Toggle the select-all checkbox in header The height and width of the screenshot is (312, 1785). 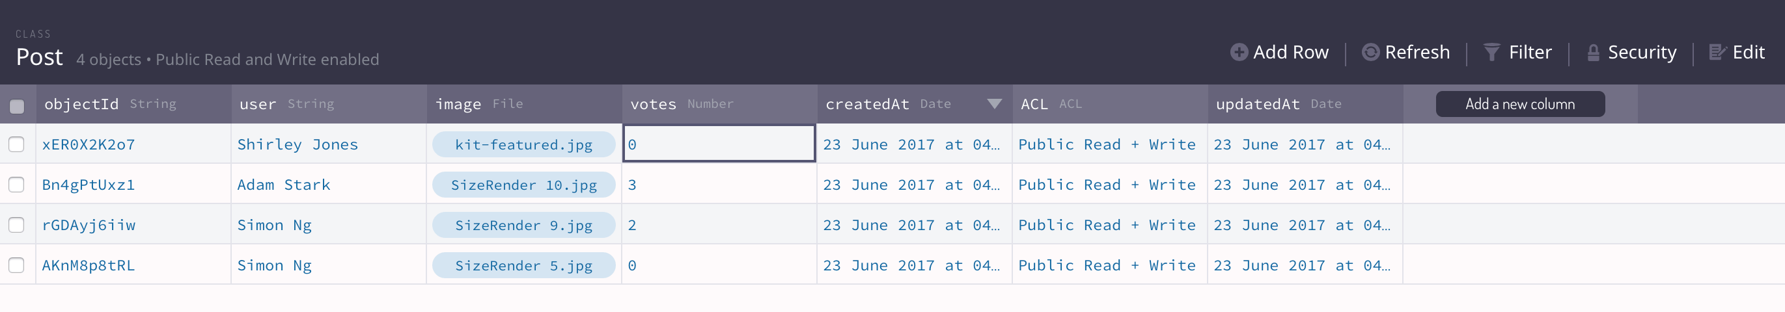point(17,106)
